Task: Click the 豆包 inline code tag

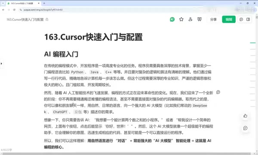Action: pos(78,112)
